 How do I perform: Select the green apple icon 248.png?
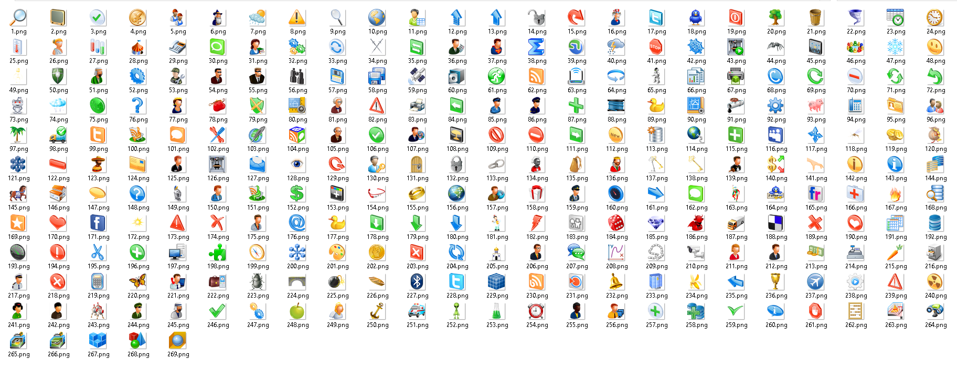pyautogui.click(x=297, y=311)
